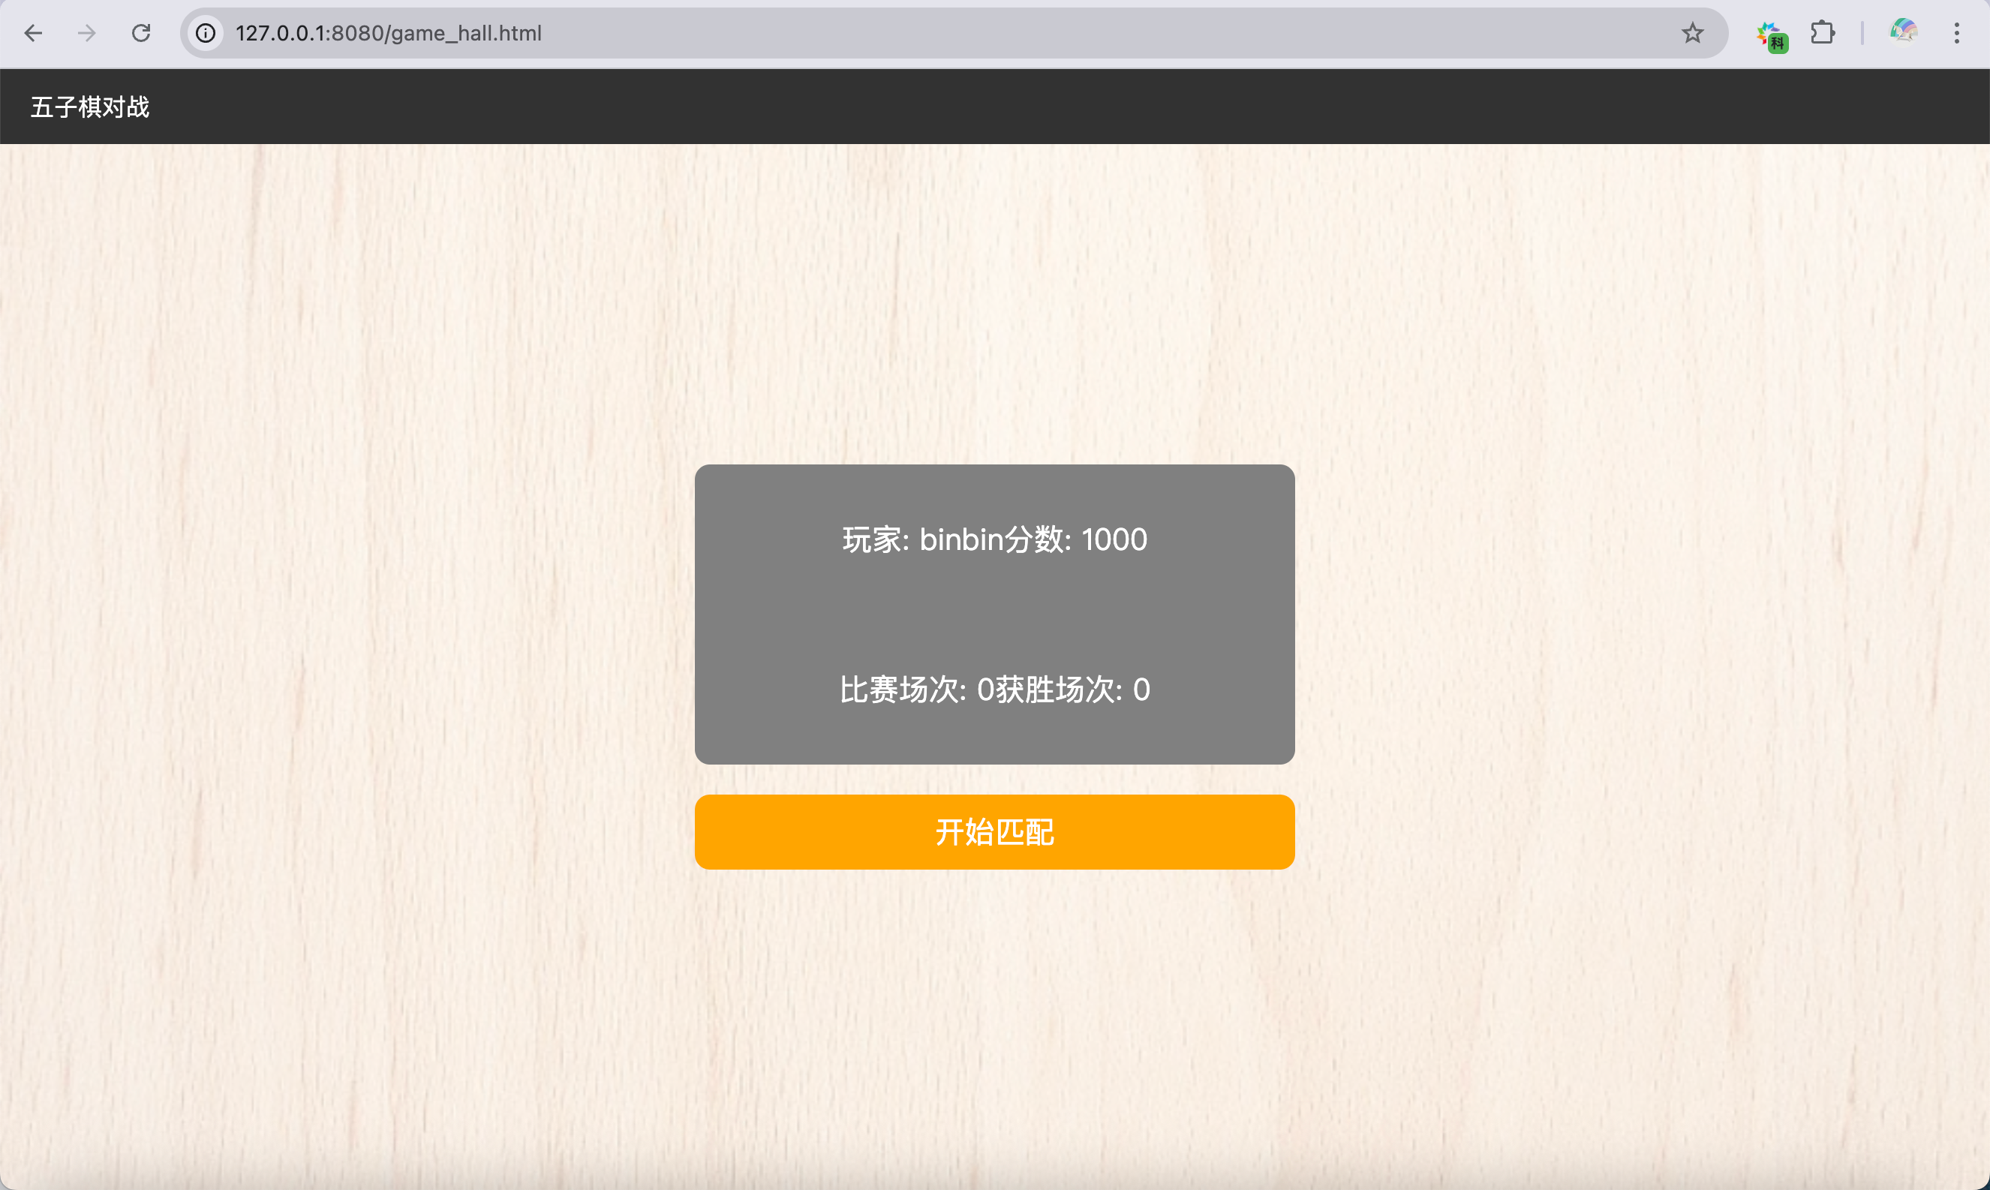Screen dimensions: 1990x1190
Task: Click empty middle of gray player card
Action: [x=994, y=615]
